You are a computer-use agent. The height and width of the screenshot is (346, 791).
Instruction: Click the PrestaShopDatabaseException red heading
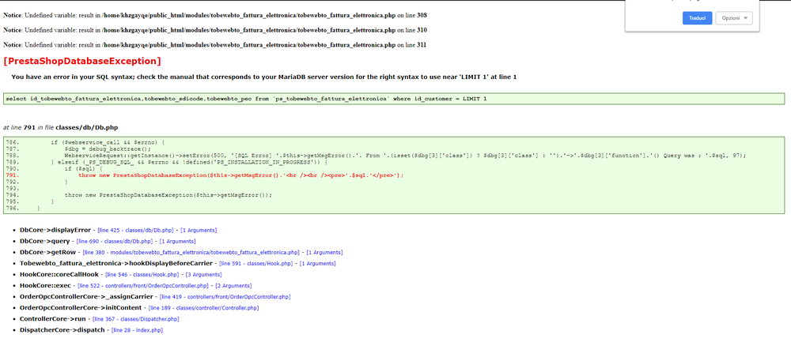82,62
